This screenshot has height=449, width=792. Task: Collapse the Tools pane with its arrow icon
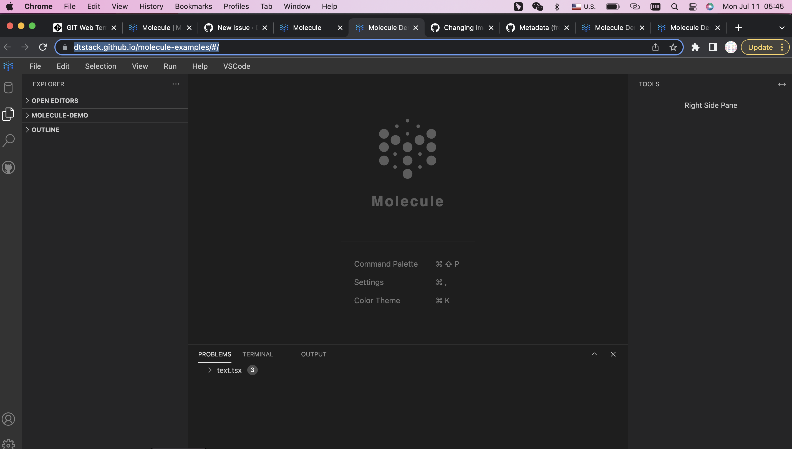tap(782, 84)
